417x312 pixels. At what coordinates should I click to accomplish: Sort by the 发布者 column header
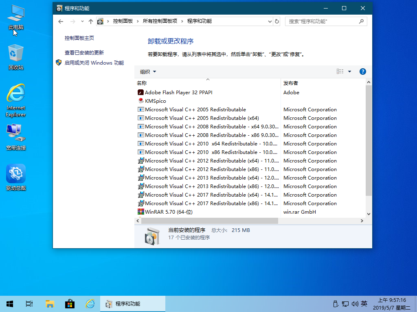pyautogui.click(x=323, y=83)
